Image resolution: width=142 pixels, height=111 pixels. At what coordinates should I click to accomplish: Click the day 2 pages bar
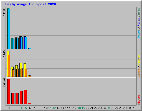coord(13,44)
